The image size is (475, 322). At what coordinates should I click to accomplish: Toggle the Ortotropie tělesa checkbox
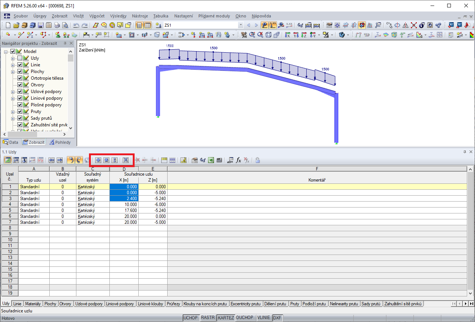point(20,78)
